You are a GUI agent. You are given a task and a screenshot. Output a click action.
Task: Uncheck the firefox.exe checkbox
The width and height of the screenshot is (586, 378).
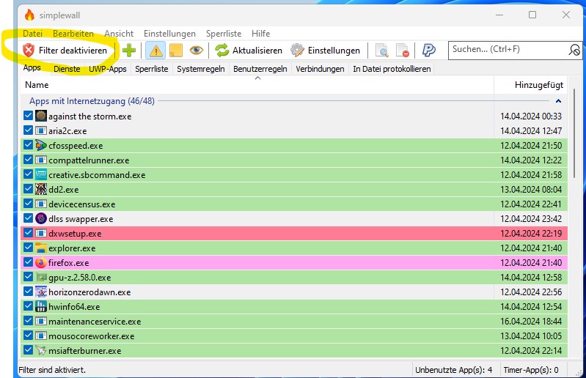[28, 262]
